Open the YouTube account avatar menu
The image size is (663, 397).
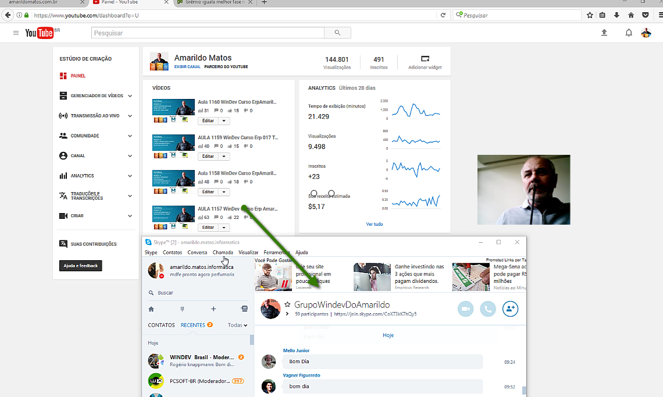[646, 33]
